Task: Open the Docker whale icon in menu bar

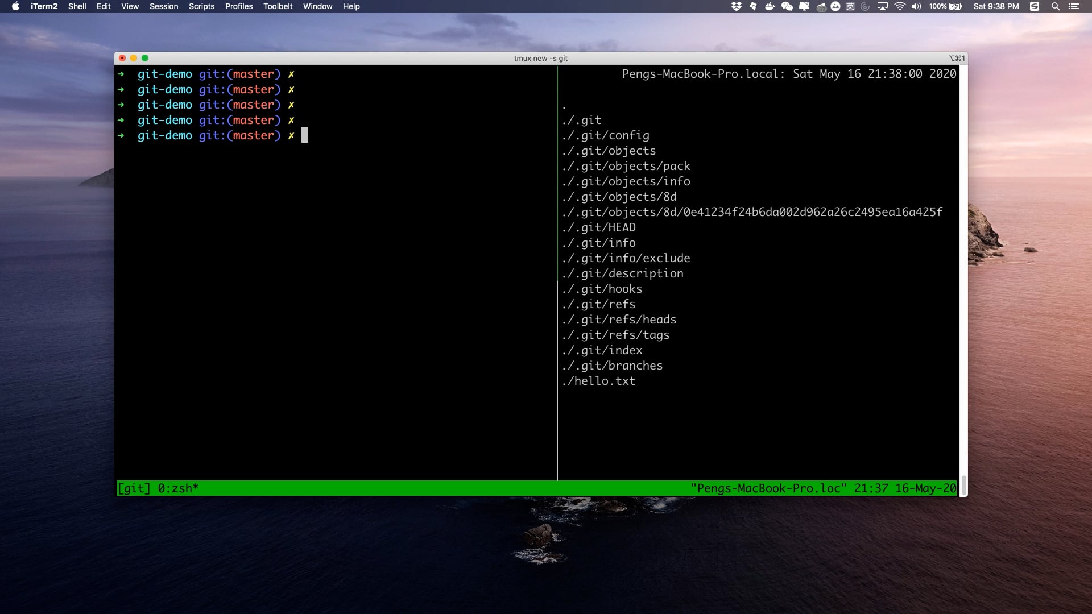Action: [x=770, y=6]
